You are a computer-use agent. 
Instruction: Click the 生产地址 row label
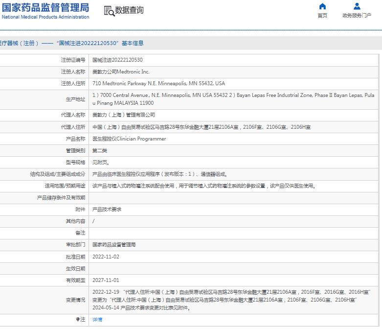point(75,99)
